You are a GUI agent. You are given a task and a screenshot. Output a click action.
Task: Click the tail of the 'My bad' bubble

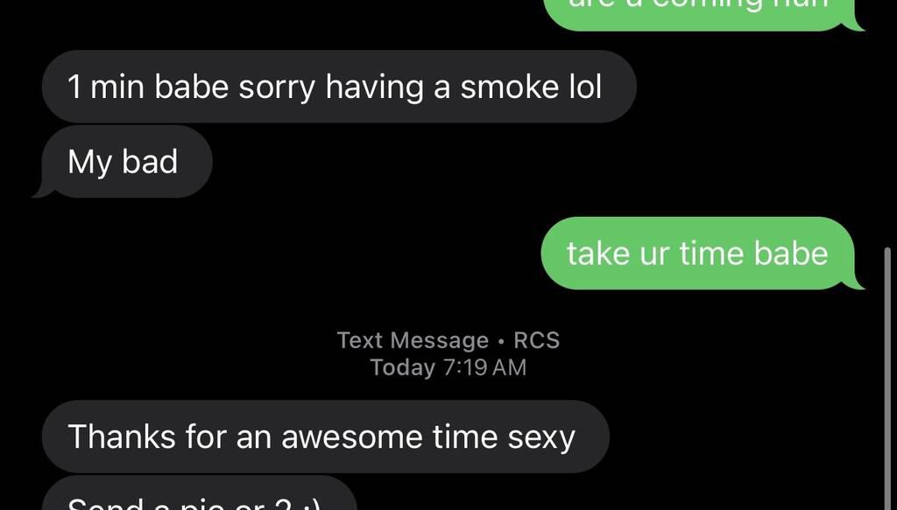(x=41, y=191)
